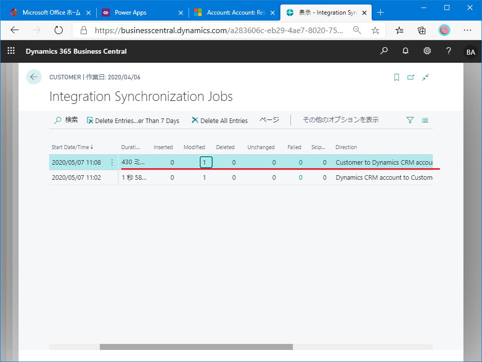Open Failed count link in 11:02 row

[300, 178]
